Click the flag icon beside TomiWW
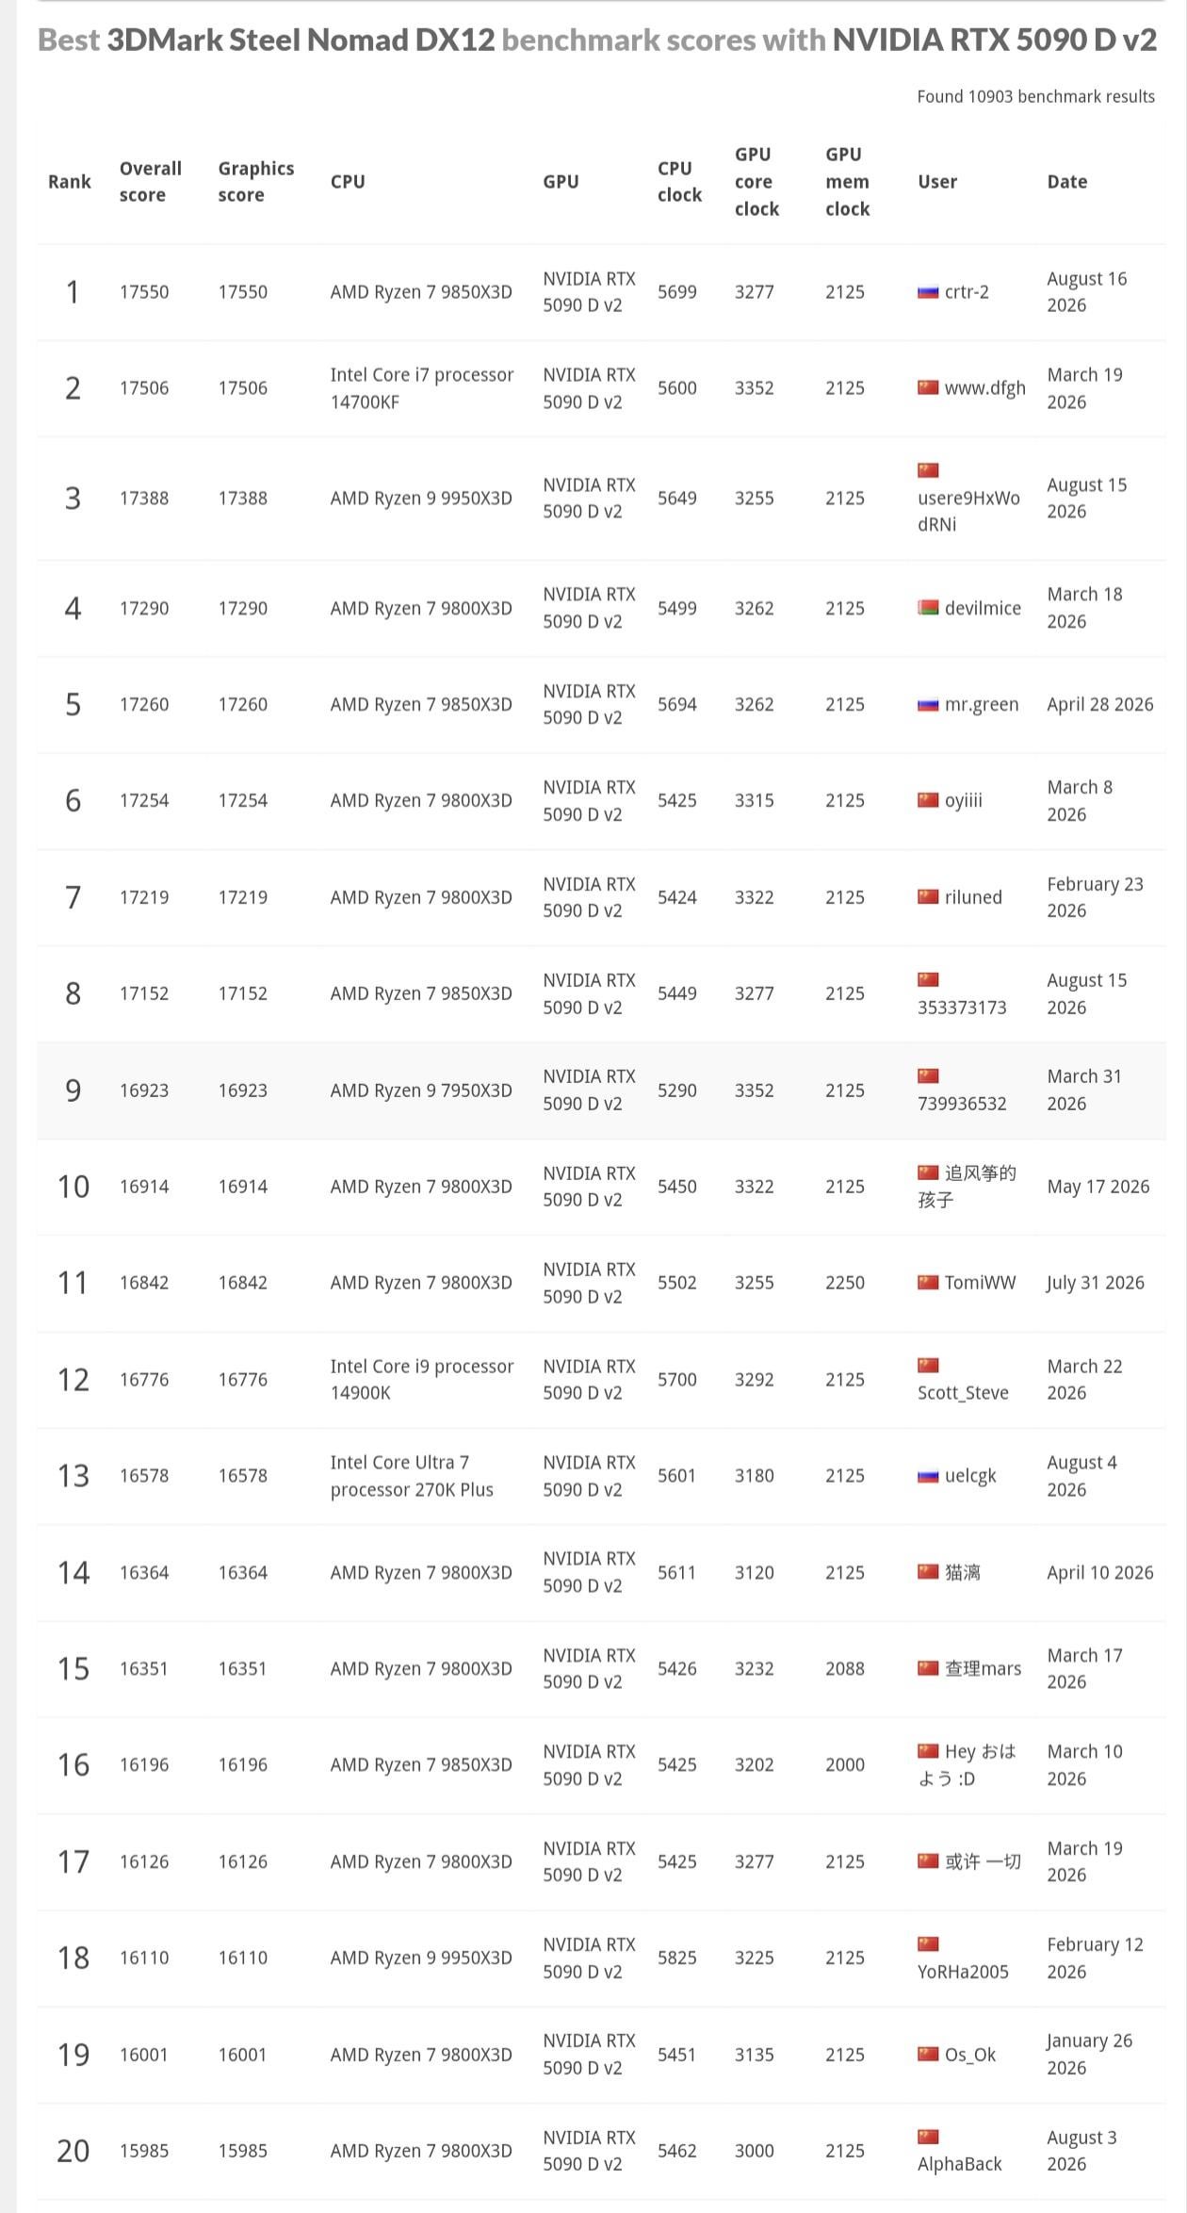 (x=928, y=1282)
